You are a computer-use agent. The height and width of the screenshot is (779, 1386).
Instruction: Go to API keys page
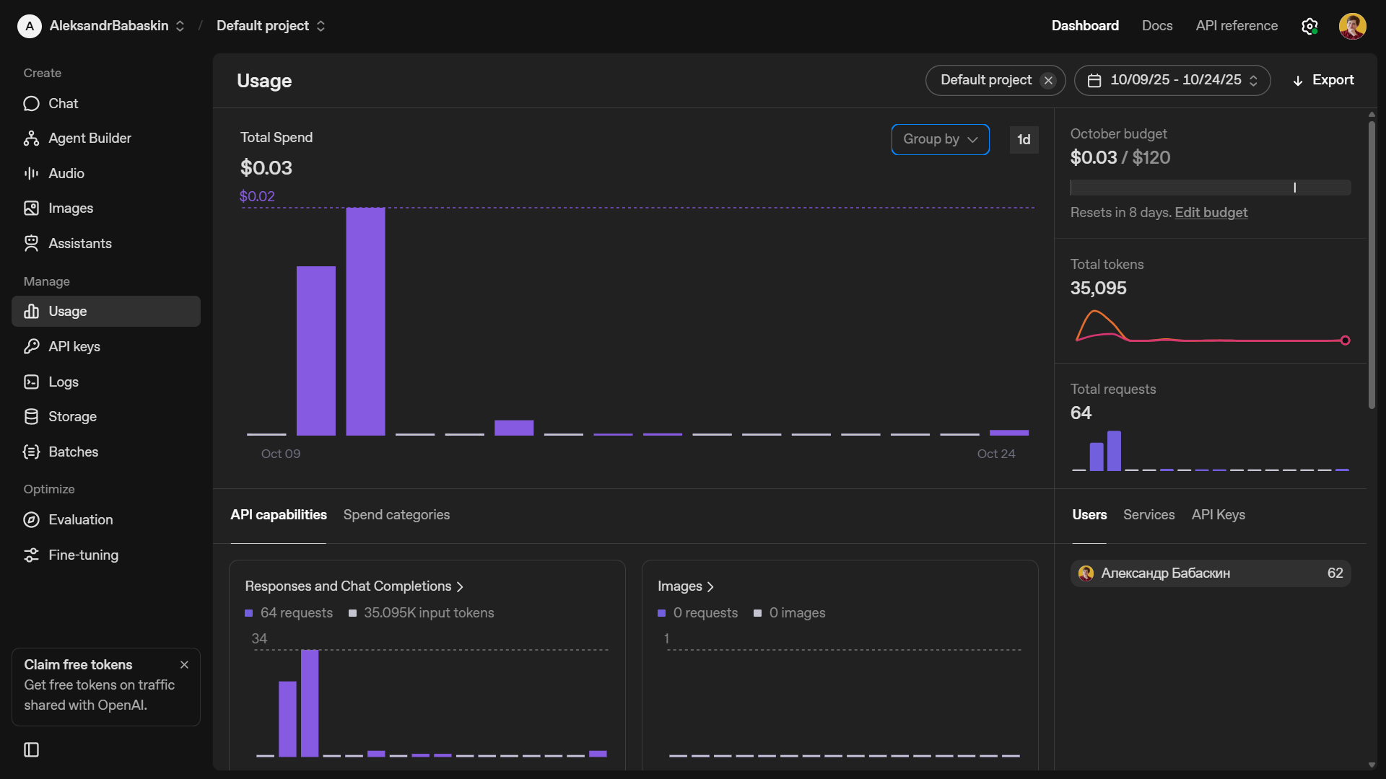[74, 347]
